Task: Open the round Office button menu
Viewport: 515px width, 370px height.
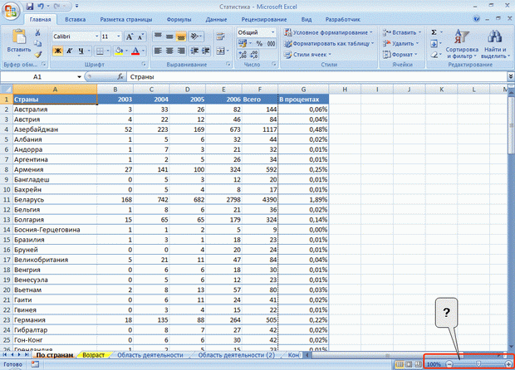Action: [x=11, y=12]
